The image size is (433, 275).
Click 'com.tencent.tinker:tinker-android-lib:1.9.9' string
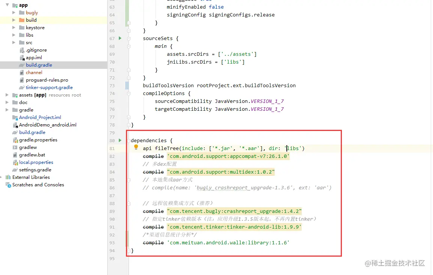(x=234, y=227)
